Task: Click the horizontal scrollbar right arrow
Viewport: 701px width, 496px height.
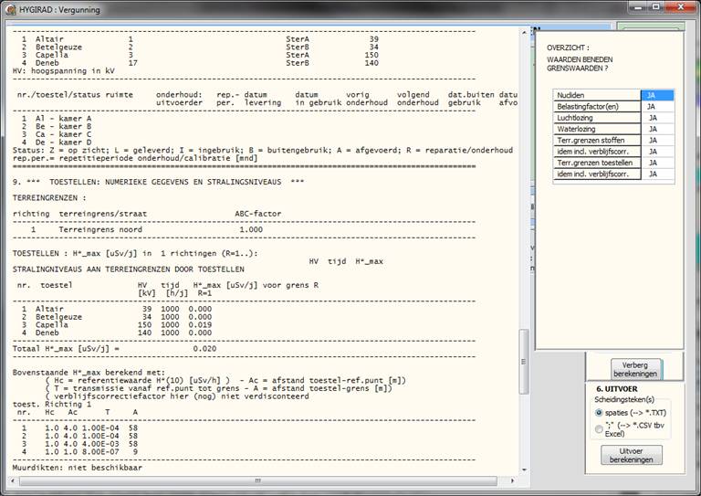Action: (x=512, y=480)
